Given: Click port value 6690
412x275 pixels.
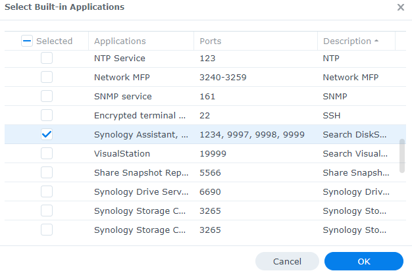Looking at the screenshot, I should tap(210, 191).
